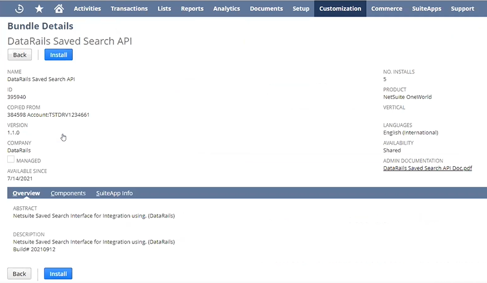487x283 pixels.
Task: Select the version value 1.1.0
Action: 13,132
